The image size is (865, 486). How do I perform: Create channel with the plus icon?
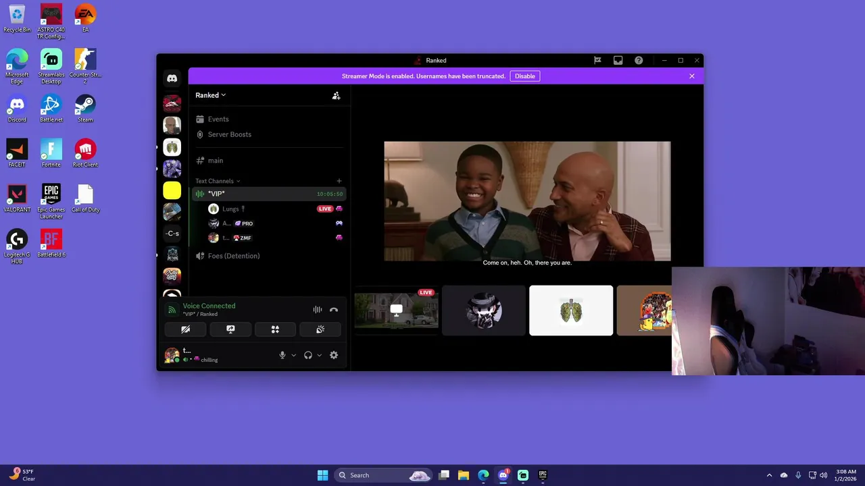(339, 181)
